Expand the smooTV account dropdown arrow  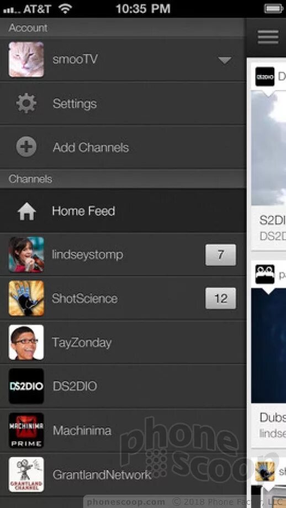click(x=225, y=60)
